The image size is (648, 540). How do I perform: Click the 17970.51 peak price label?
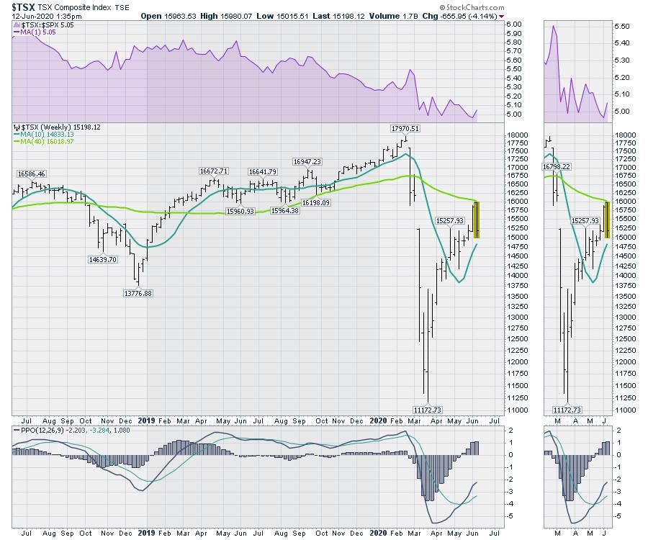tap(405, 128)
